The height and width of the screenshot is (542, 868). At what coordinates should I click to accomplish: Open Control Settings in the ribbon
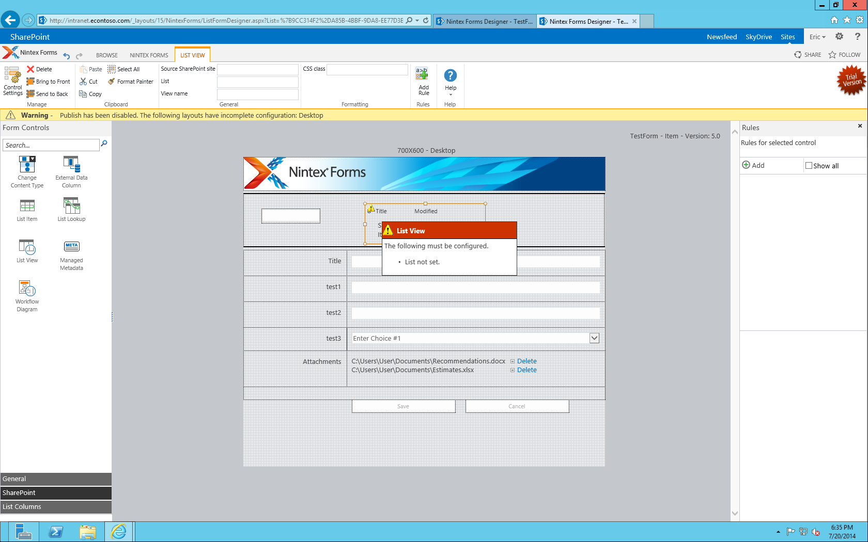pyautogui.click(x=13, y=81)
